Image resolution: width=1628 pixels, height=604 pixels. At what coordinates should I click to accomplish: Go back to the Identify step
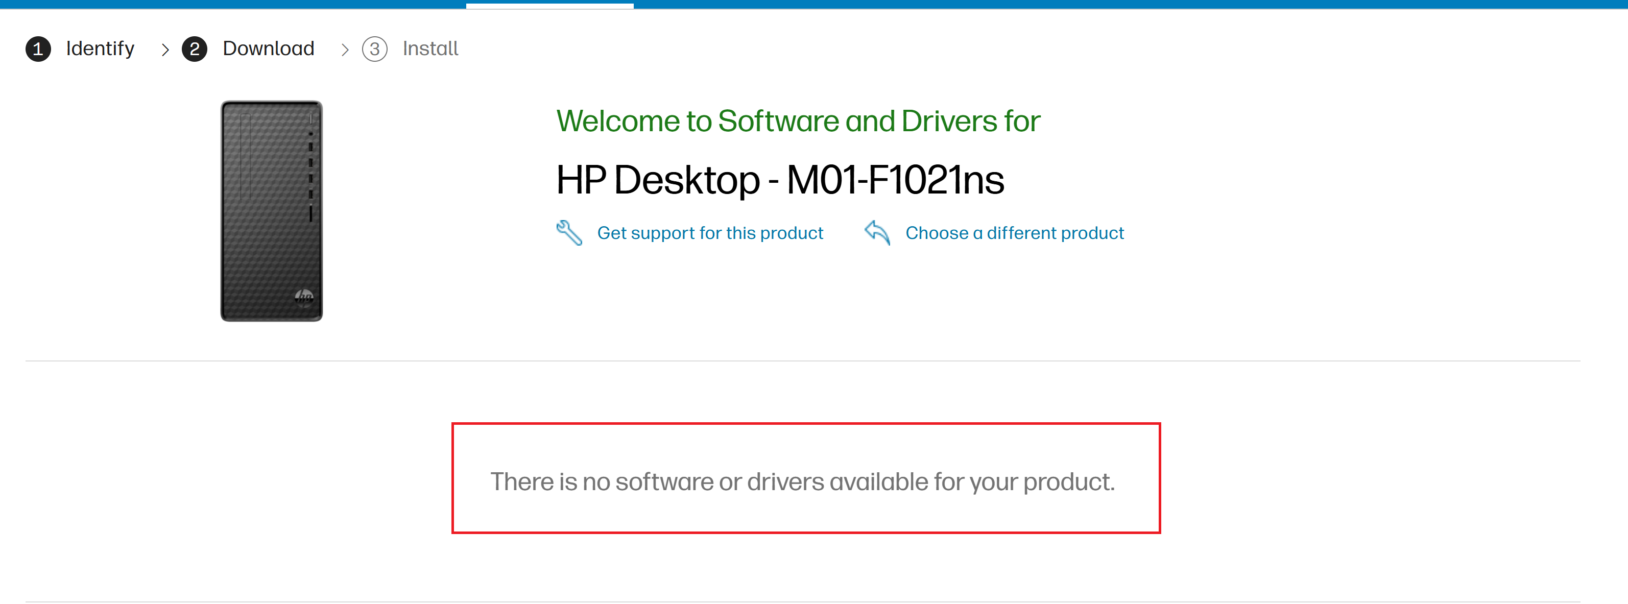point(100,49)
